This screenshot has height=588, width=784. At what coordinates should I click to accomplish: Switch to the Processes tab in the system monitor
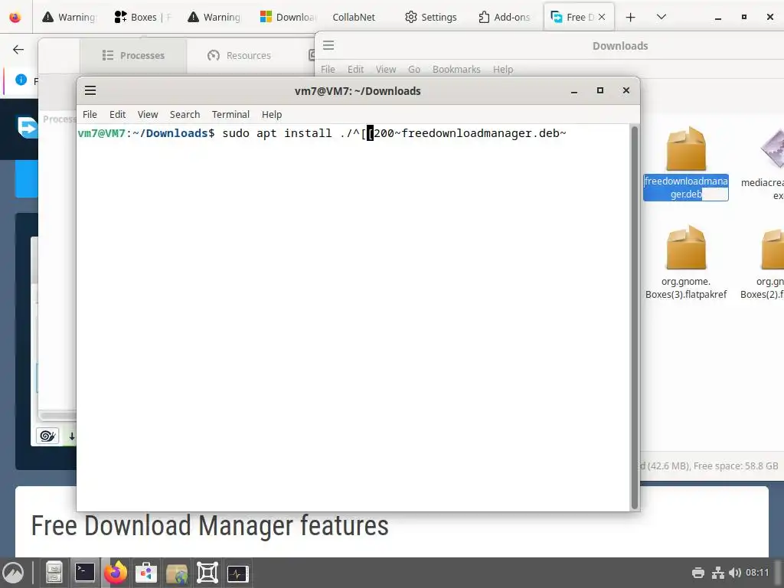coord(133,55)
